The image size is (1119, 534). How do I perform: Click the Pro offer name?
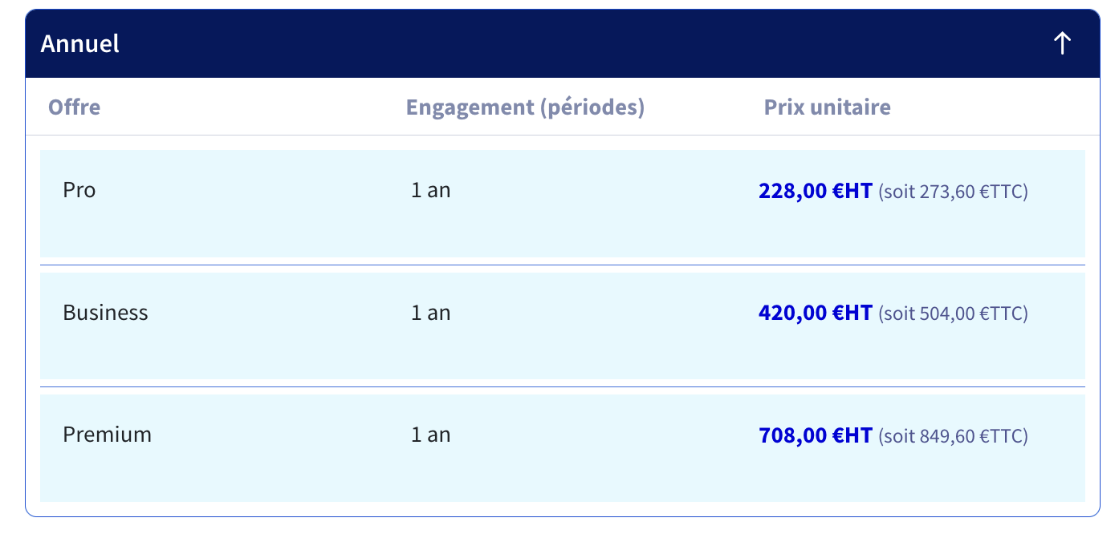(x=79, y=191)
